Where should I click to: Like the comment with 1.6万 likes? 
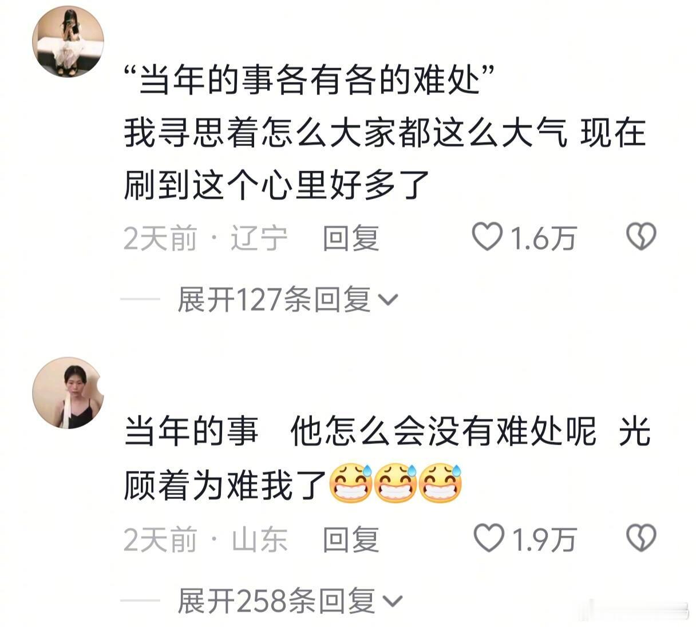[487, 237]
